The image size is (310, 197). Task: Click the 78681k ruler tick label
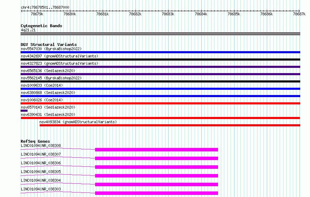102,14
